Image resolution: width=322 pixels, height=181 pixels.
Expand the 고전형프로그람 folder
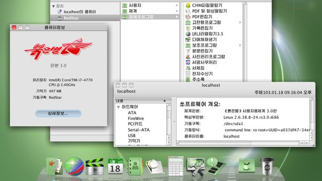click(x=240, y=22)
